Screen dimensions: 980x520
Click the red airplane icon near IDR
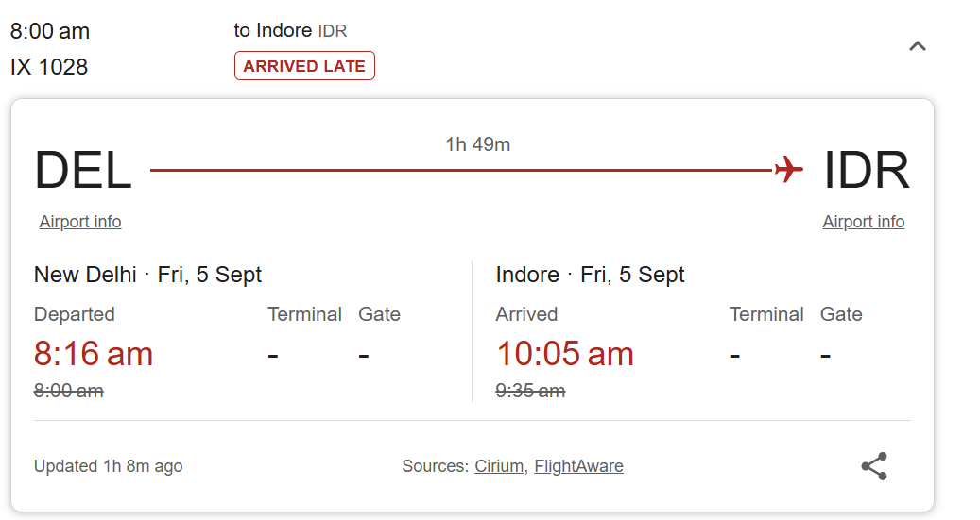click(788, 170)
